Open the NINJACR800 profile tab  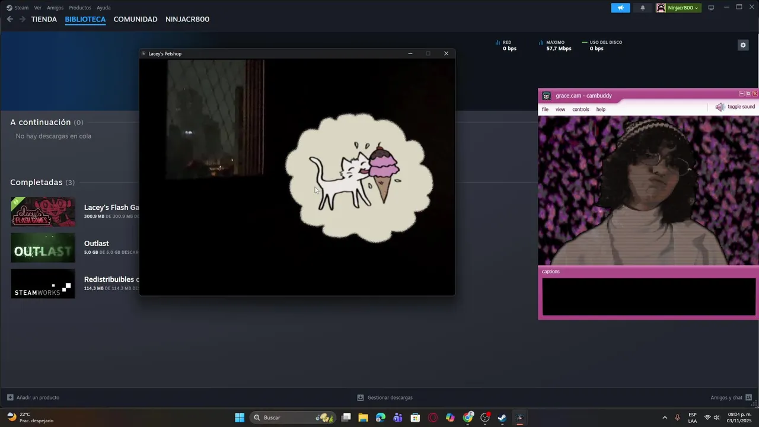[x=187, y=19]
